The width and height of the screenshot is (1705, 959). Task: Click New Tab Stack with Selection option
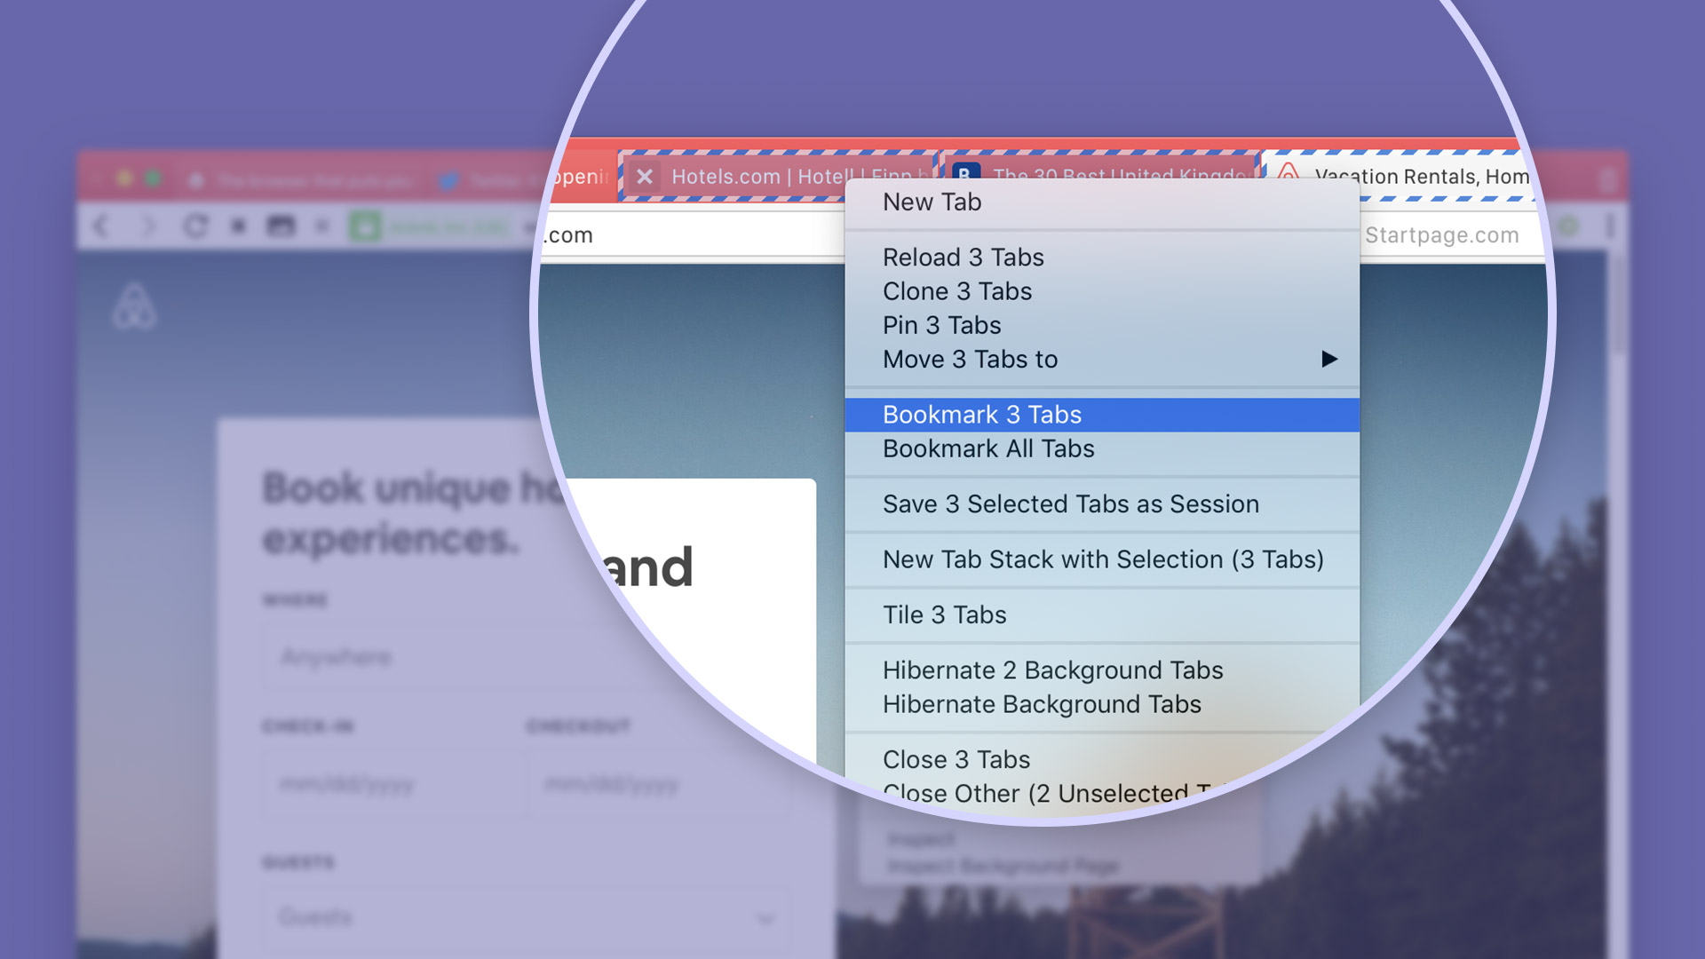tap(1103, 559)
